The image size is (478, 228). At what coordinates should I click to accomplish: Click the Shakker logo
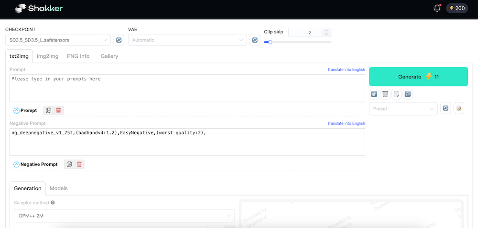point(39,8)
